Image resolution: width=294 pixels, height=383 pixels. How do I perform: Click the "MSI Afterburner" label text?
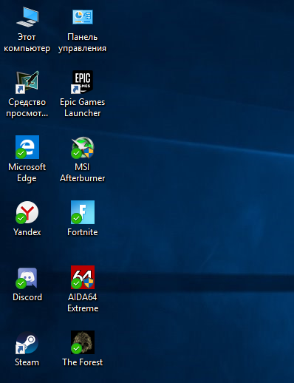point(83,172)
